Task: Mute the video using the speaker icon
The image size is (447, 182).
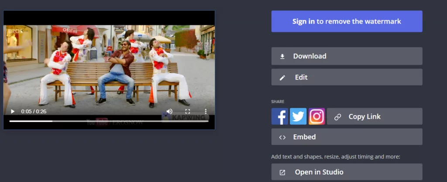Action: 169,111
